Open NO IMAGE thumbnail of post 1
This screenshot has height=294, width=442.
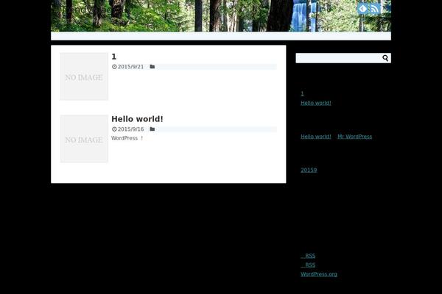pos(84,76)
